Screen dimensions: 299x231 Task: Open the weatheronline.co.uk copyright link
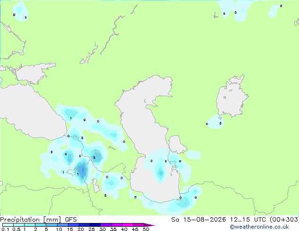(259, 227)
